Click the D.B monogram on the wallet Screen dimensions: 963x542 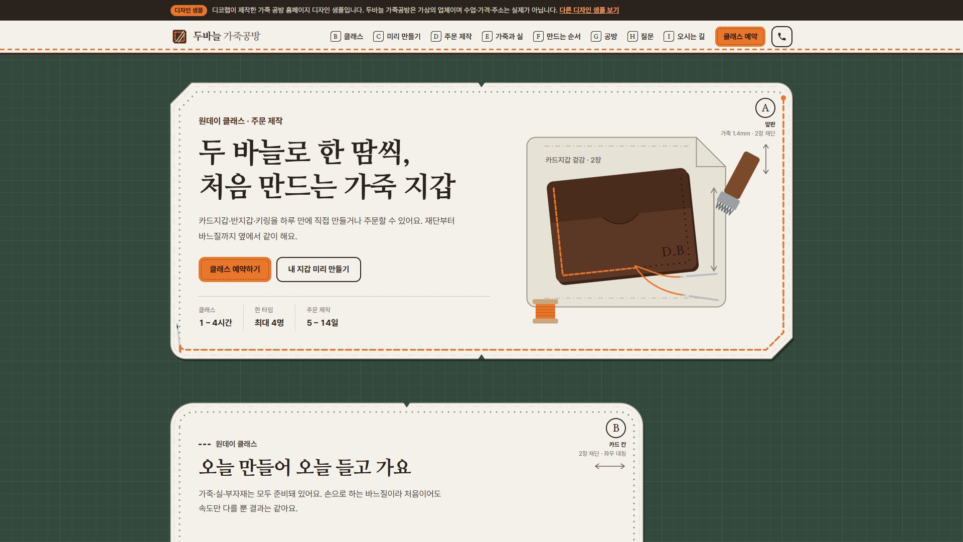(673, 251)
